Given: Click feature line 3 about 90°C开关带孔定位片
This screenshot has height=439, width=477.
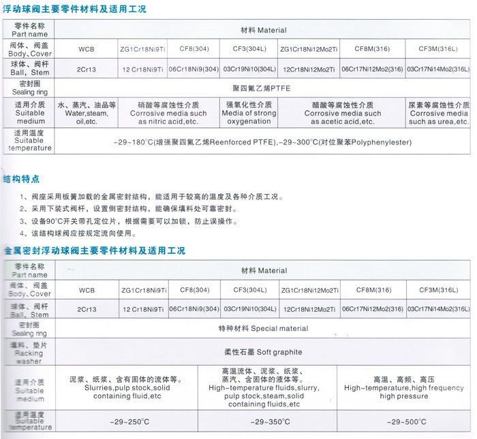Looking at the screenshot, I should pos(128,221).
